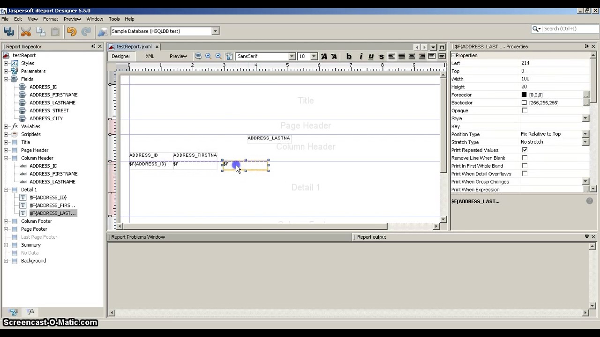Open the Stretch Type dropdown
The image size is (600, 337).
pyautogui.click(x=585, y=142)
